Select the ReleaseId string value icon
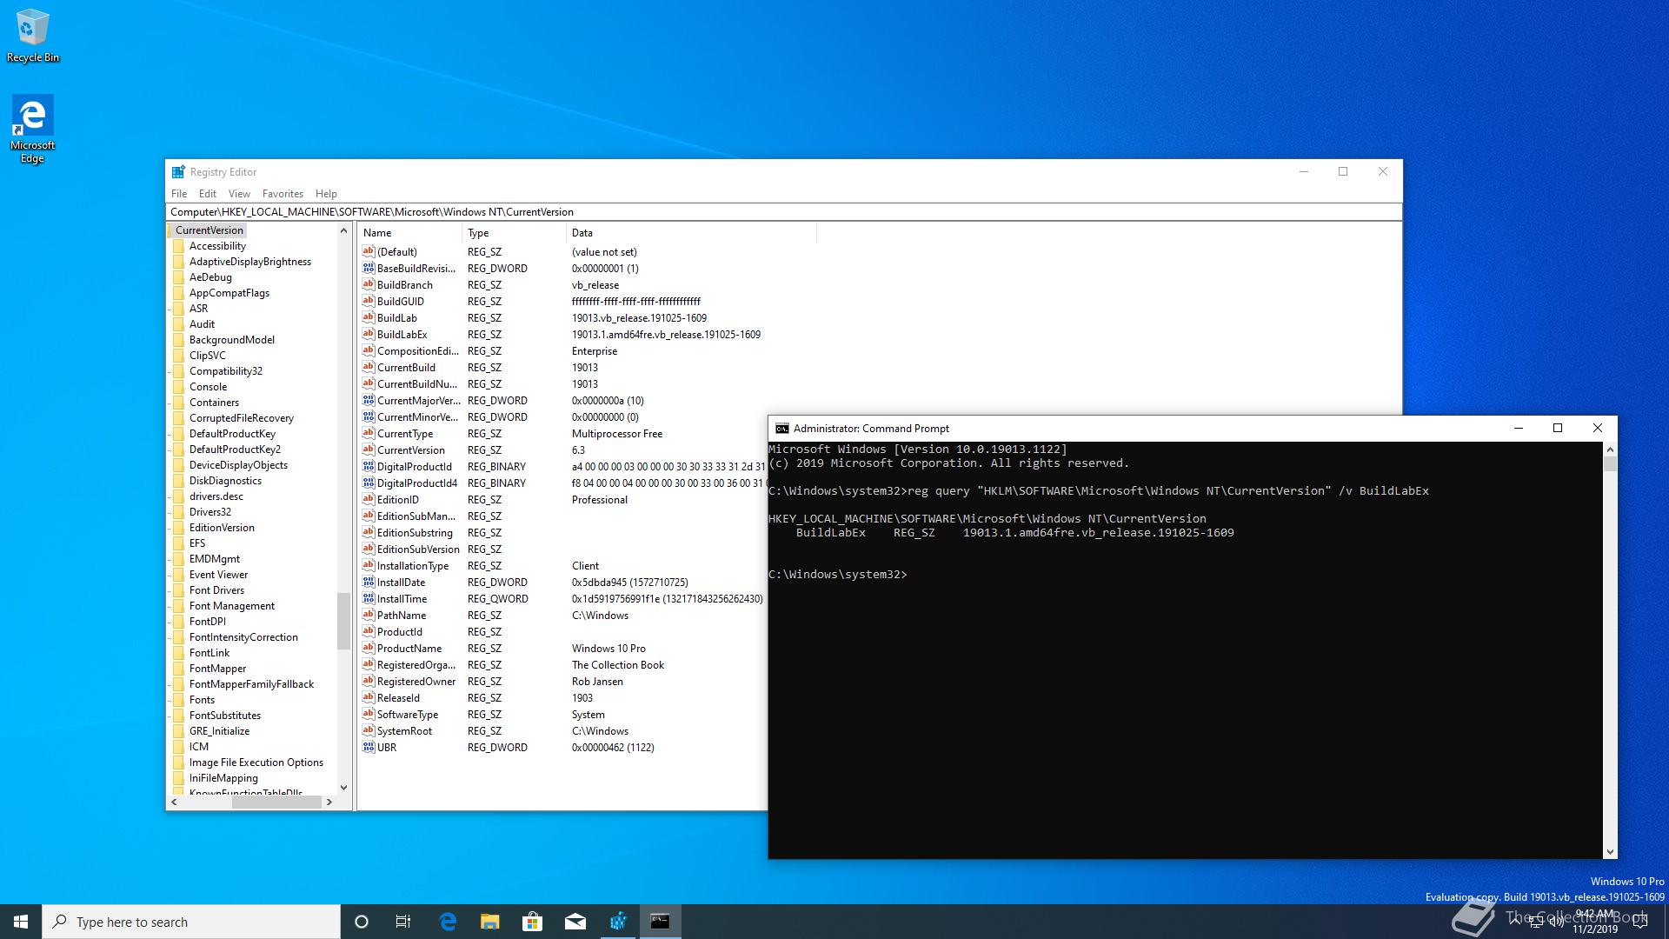The width and height of the screenshot is (1669, 939). 369,698
